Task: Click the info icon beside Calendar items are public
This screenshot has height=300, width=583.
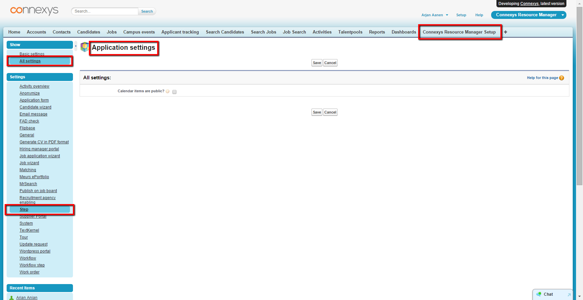Action: 167,91
